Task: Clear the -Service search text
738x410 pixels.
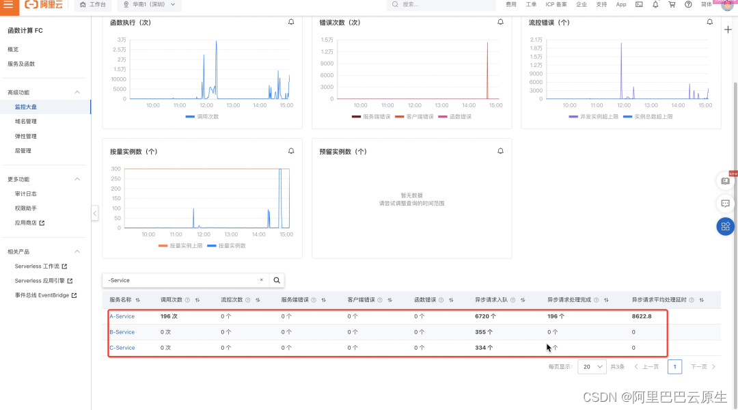Action: tap(261, 280)
